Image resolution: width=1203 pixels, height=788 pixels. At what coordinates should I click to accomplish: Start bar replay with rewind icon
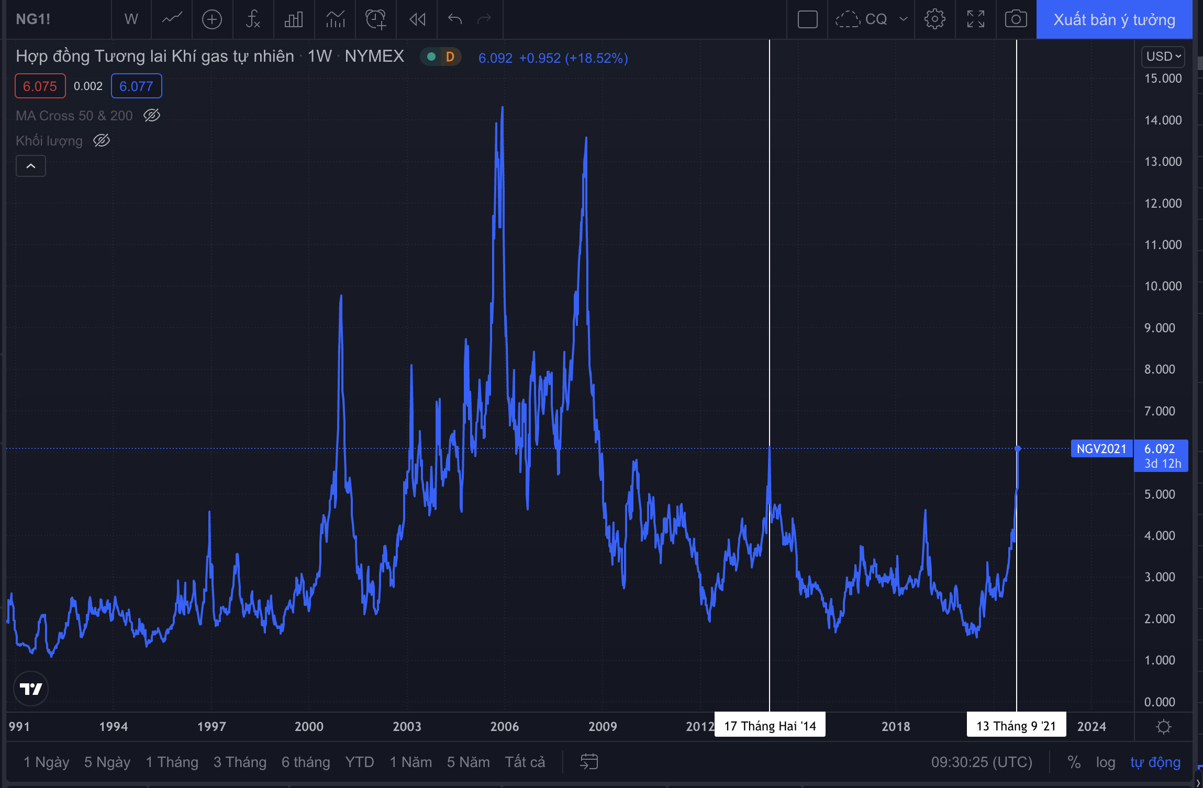(x=417, y=19)
